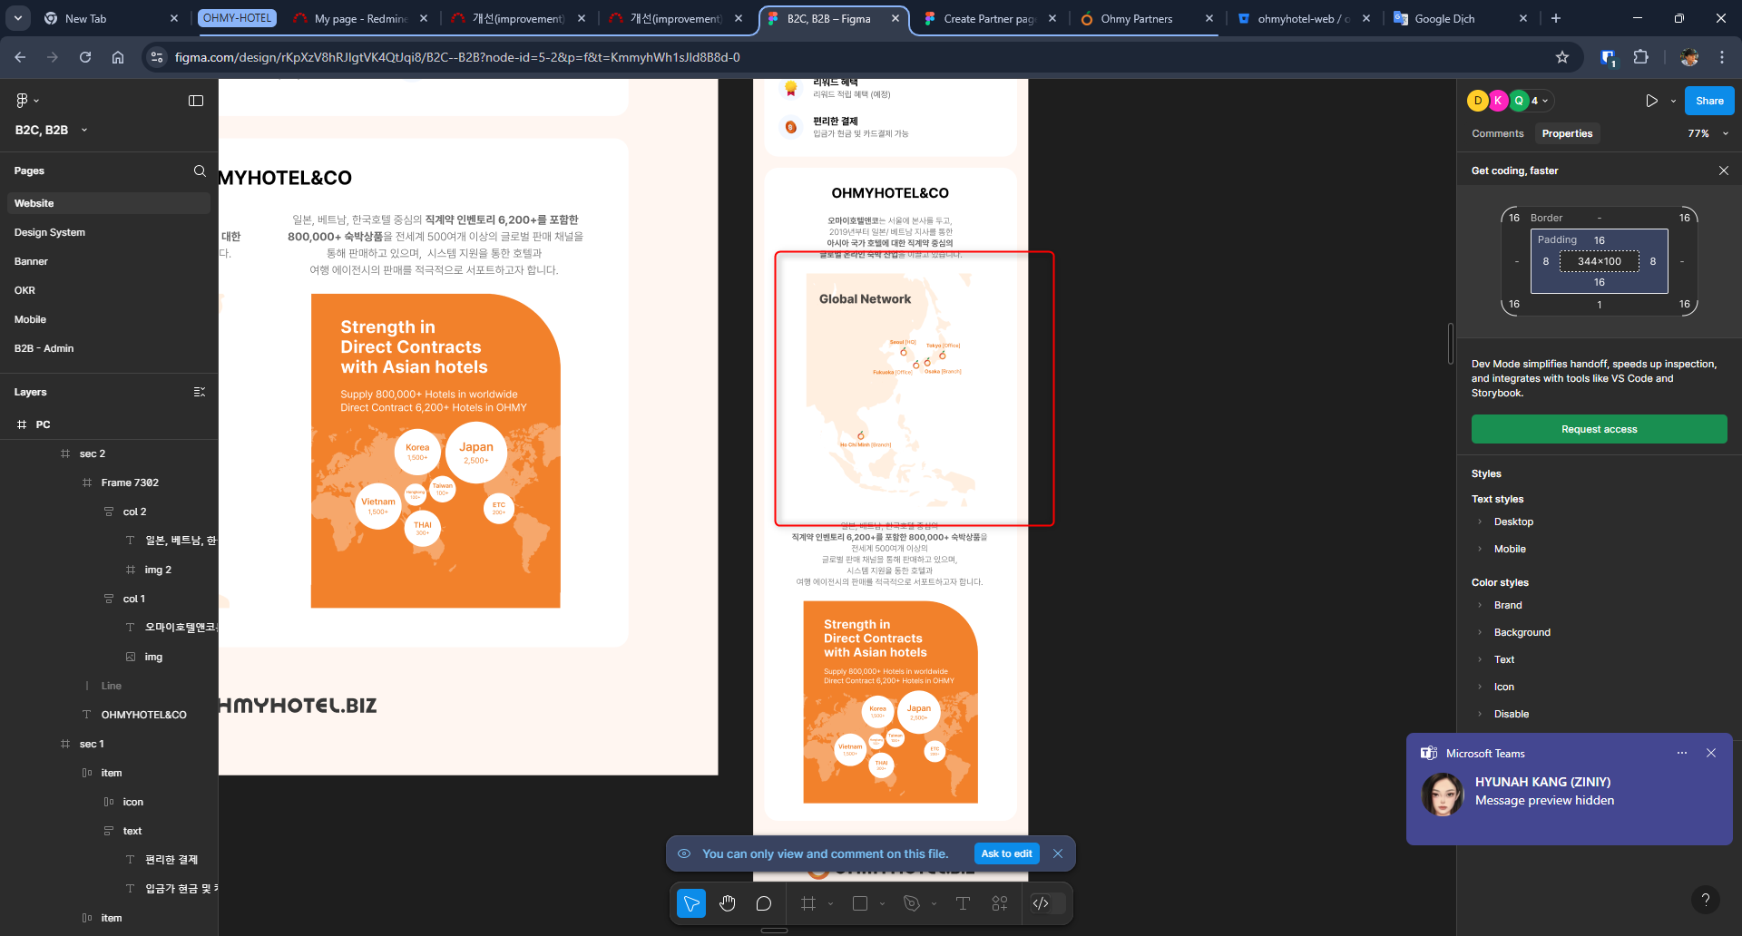Click the Ask to edit button
Viewport: 1742px width, 936px height.
1006,853
